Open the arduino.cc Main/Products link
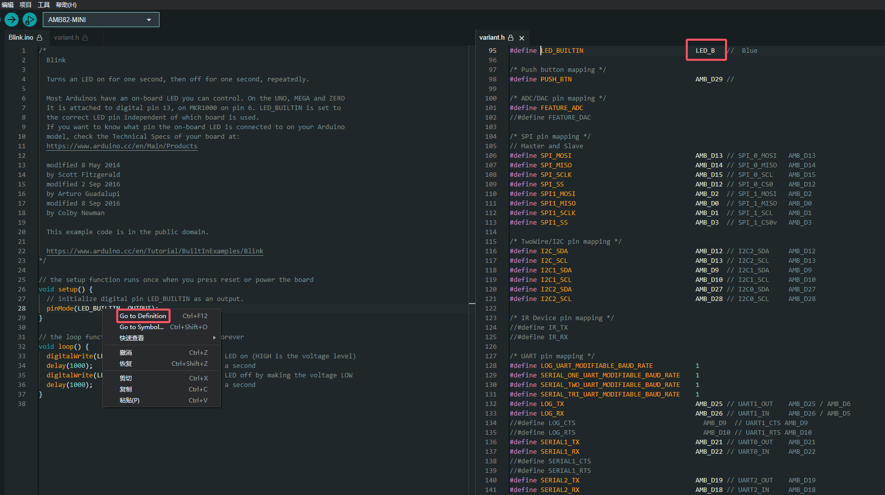Viewport: 885px width, 495px height. click(x=122, y=146)
